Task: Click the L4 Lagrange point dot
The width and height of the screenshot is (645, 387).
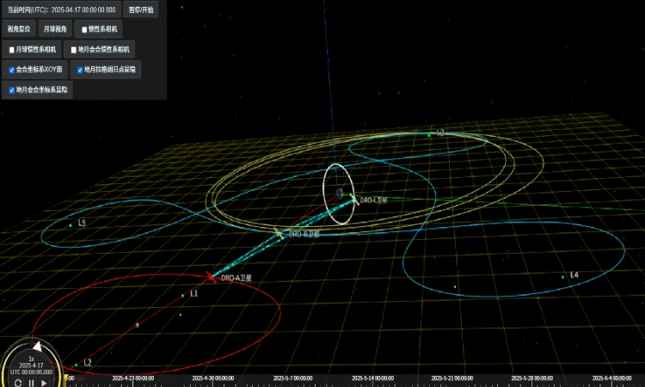Action: [x=563, y=277]
